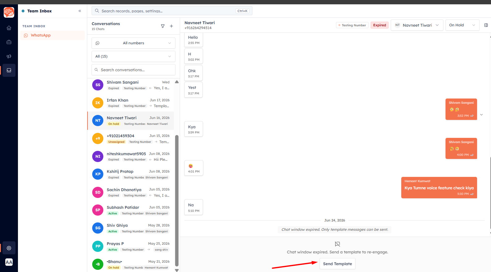Open the On Hold status dropdown
This screenshot has height=272, width=491.
463,25
